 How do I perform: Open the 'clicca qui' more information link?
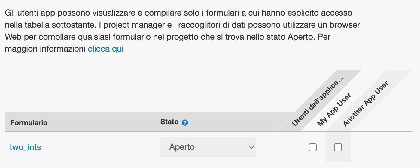106,49
